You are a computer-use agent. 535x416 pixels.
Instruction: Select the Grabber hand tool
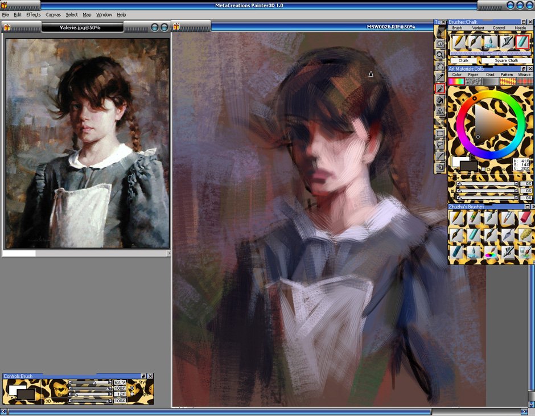click(440, 66)
